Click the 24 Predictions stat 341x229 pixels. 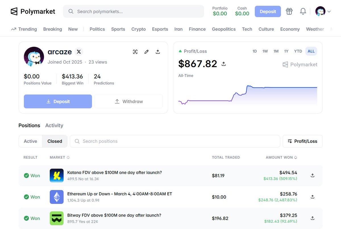pos(104,79)
